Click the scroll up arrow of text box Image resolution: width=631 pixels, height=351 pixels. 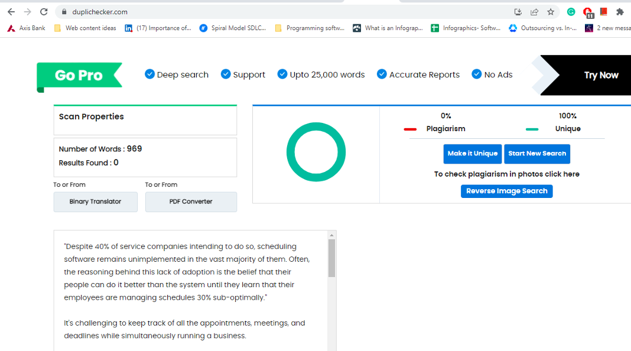(x=331, y=236)
